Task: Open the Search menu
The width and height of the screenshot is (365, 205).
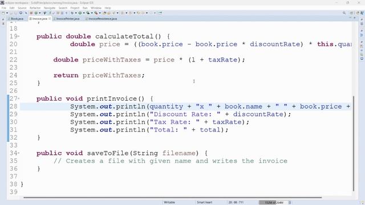Action: click(63, 8)
